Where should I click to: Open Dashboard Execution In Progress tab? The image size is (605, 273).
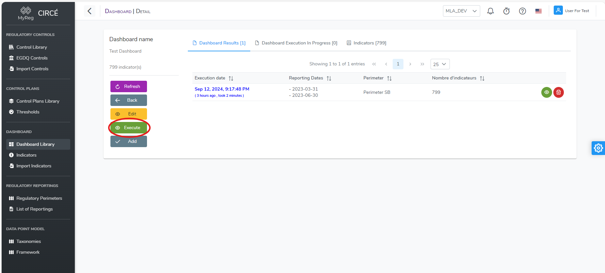(296, 43)
